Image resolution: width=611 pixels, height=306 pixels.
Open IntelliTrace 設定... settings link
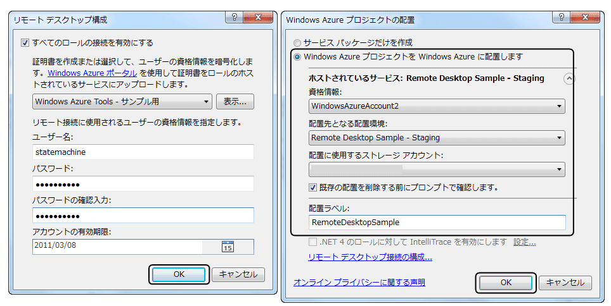525,242
